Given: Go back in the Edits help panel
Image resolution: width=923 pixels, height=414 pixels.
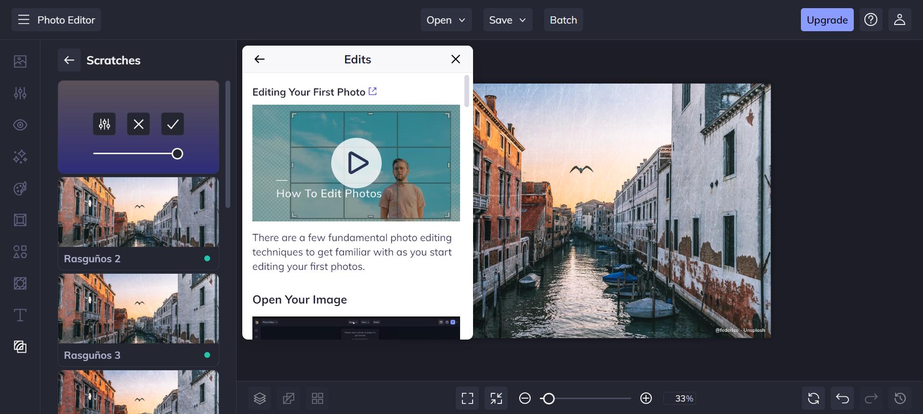Looking at the screenshot, I should point(260,59).
